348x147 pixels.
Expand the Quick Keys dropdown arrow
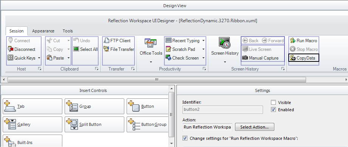tap(39, 58)
